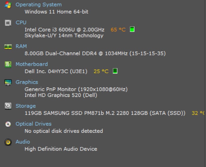Click the Audio speaker icon
The image size is (206, 167).
point(8,142)
